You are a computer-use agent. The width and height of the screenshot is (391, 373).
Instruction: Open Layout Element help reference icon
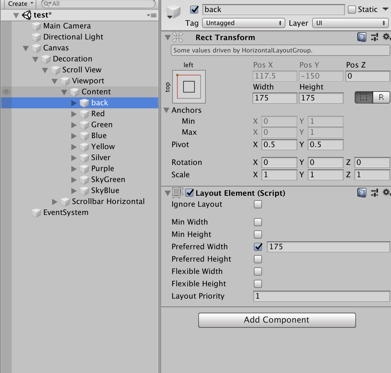[362, 193]
